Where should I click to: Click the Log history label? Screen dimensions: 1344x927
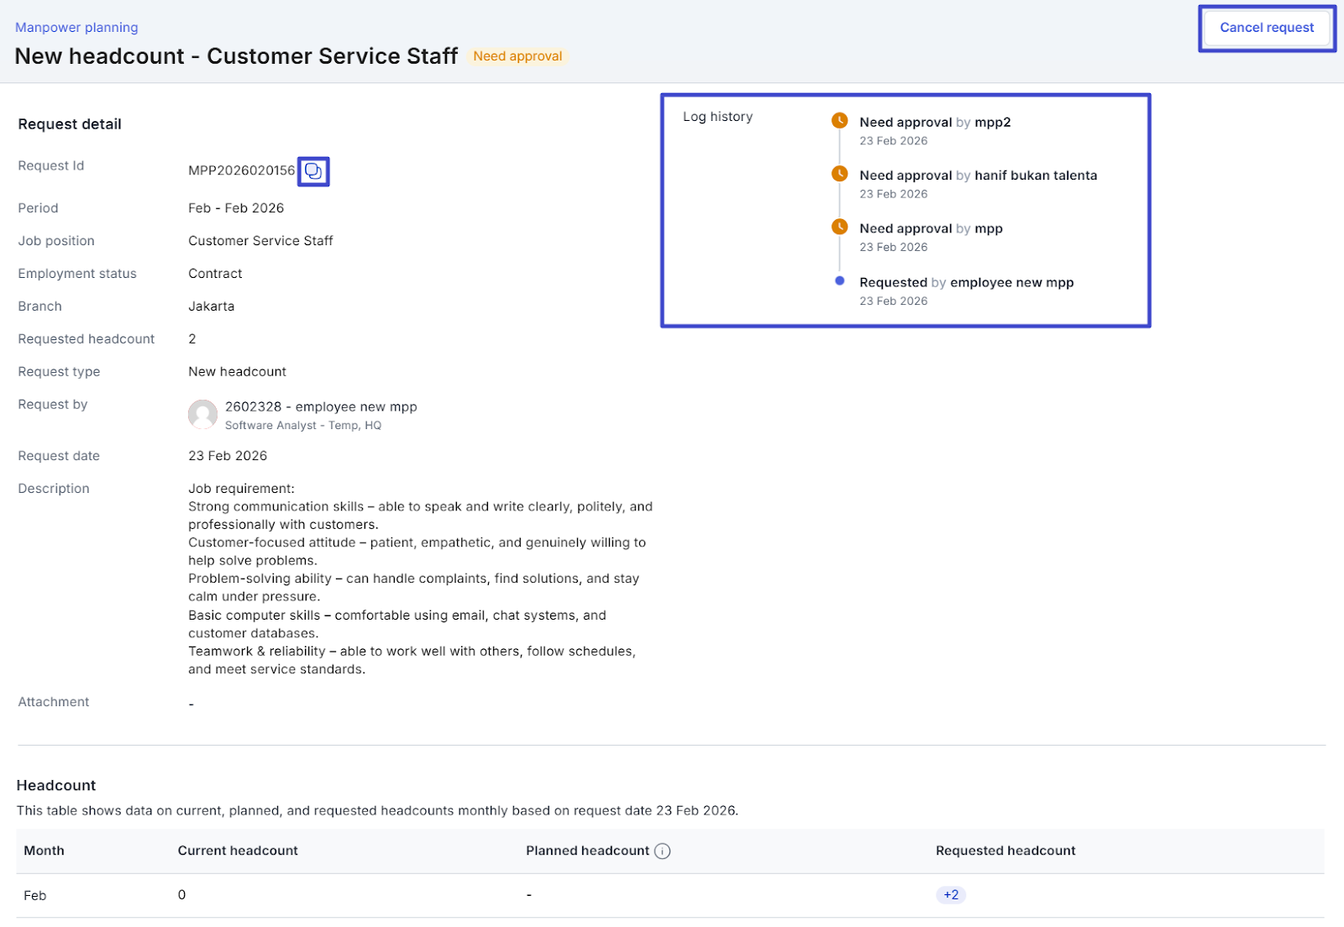[717, 117]
